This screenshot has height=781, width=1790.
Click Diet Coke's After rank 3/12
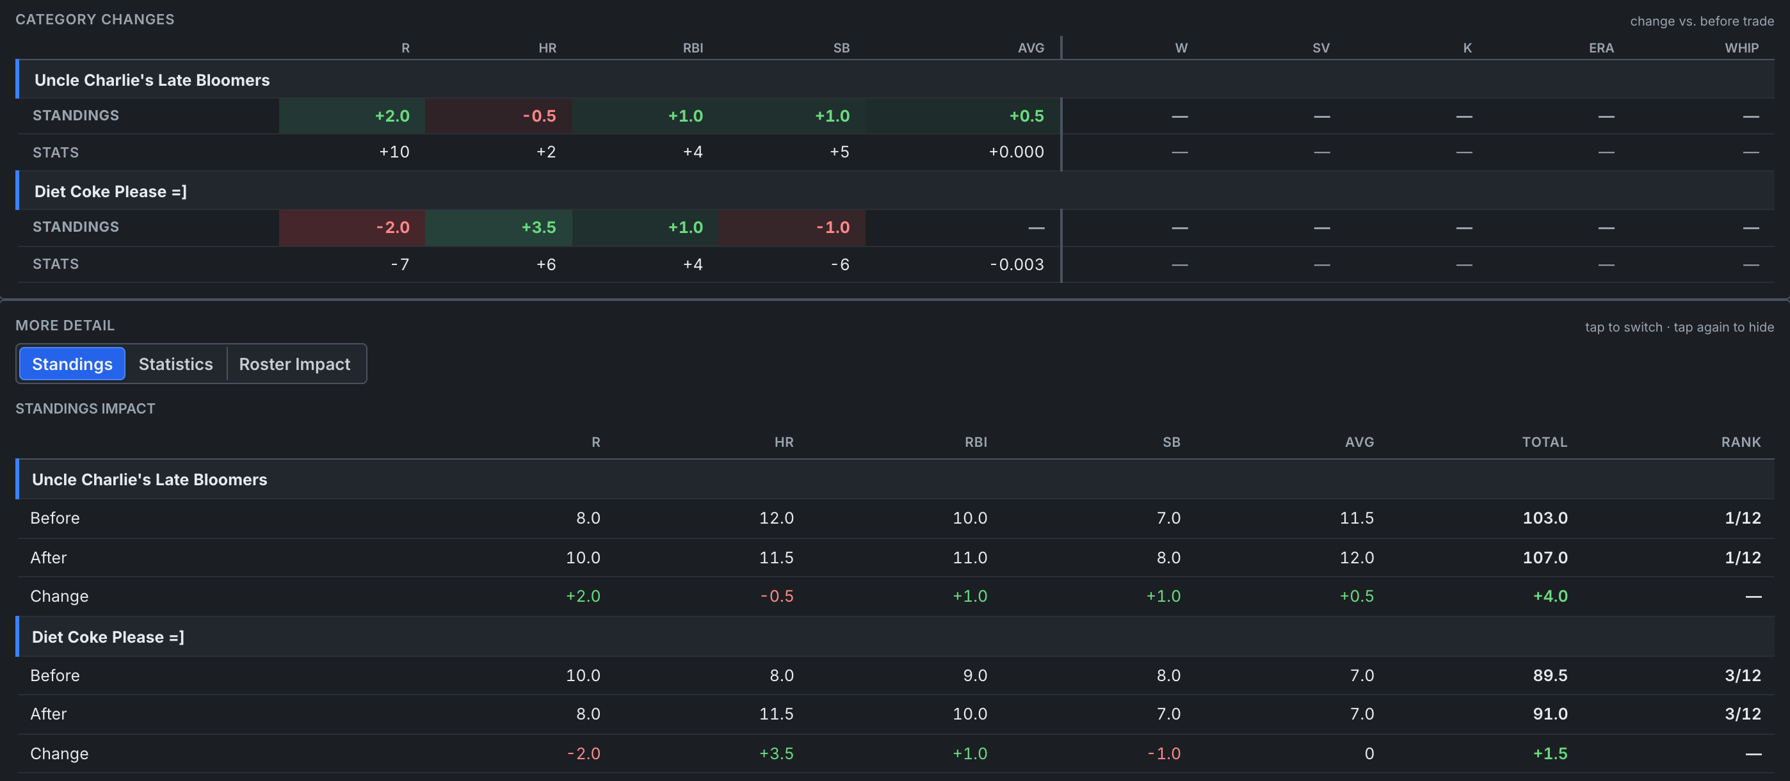point(1743,714)
